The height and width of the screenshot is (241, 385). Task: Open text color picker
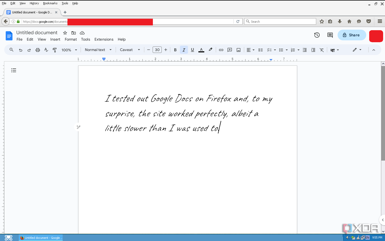(x=201, y=50)
